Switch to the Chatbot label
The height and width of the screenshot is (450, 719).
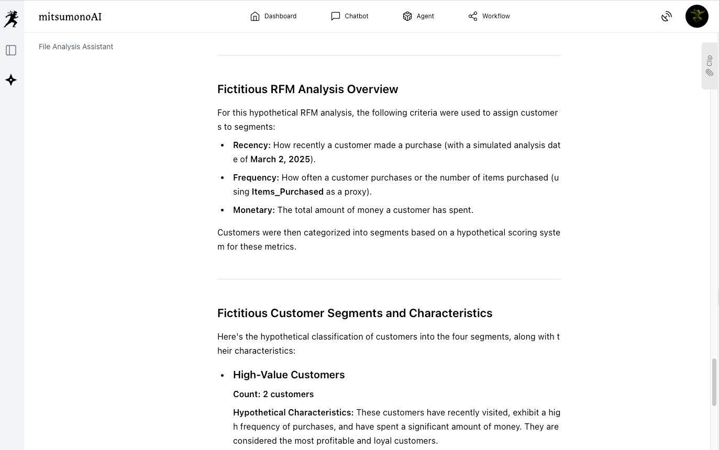357,16
